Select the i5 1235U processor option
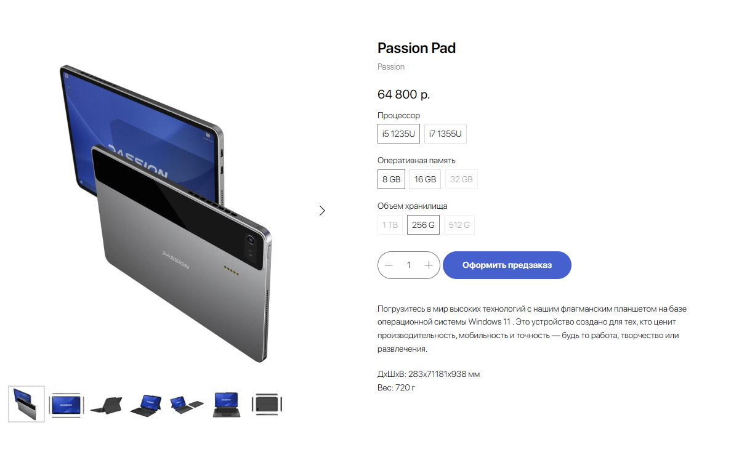Image resolution: width=731 pixels, height=457 pixels. [398, 134]
